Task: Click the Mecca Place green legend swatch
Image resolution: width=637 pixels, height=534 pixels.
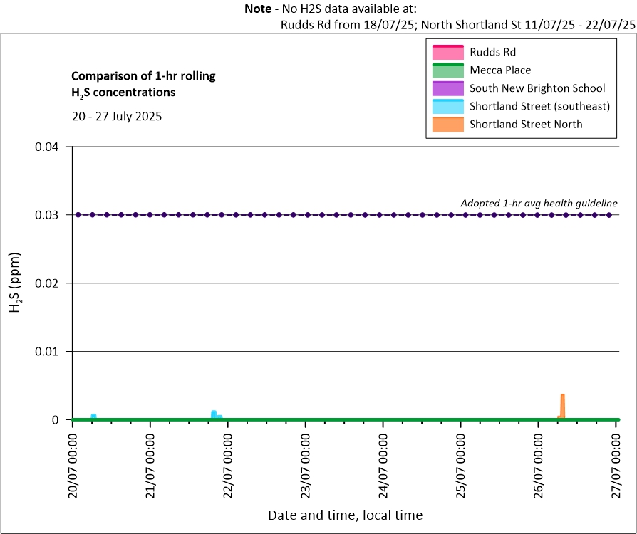Action: click(x=447, y=70)
